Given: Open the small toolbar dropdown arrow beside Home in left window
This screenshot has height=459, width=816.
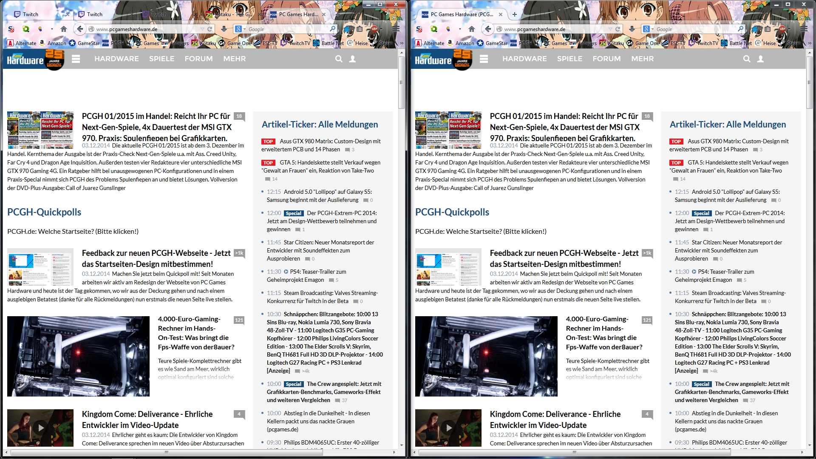Looking at the screenshot, I should (x=52, y=29).
